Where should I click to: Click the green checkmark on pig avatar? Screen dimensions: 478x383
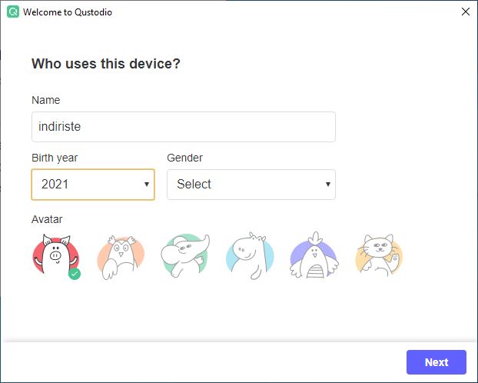coord(75,274)
